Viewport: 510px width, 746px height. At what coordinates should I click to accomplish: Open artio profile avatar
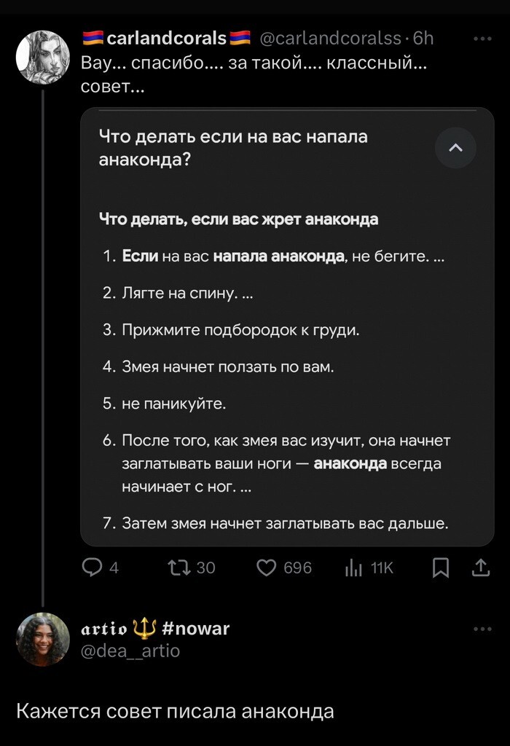43,639
